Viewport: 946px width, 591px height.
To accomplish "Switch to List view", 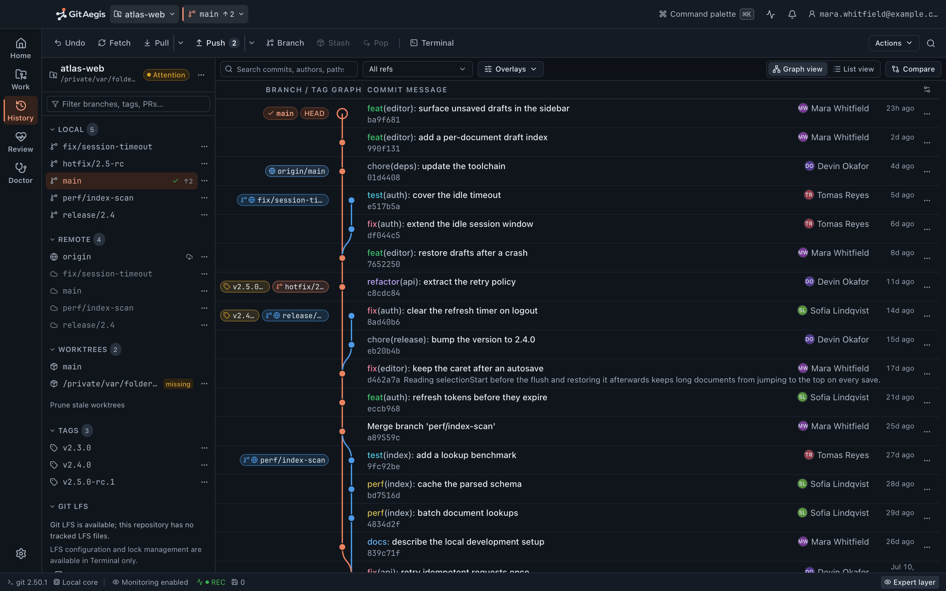I will tap(853, 69).
